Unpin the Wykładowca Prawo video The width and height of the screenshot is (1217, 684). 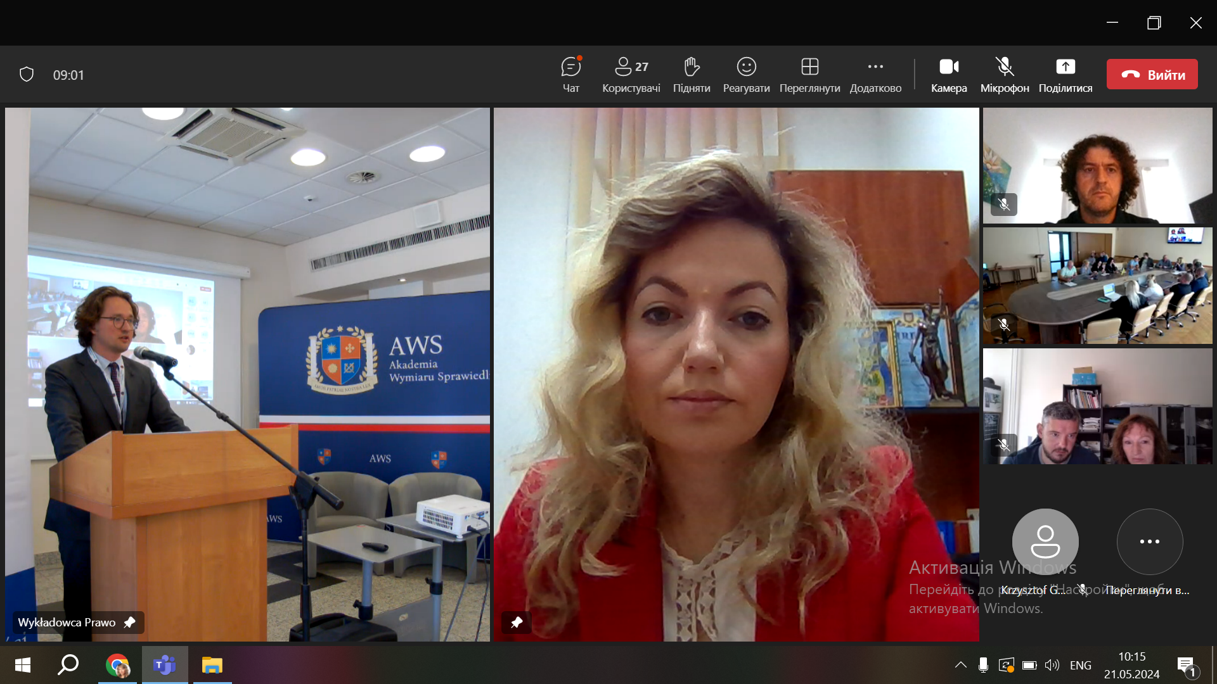pyautogui.click(x=129, y=623)
